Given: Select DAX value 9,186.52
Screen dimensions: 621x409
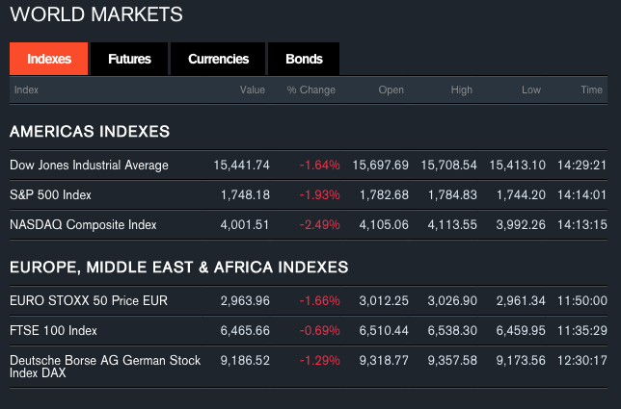Looking at the screenshot, I should click(245, 360).
